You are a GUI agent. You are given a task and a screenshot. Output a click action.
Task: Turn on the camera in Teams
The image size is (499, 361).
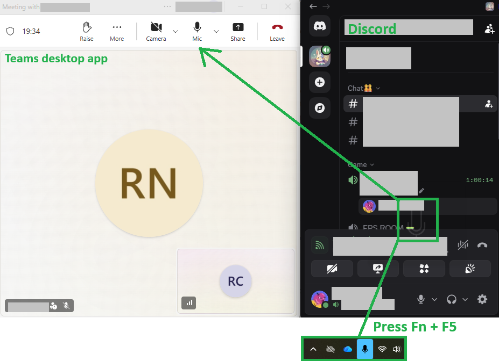pos(156,32)
